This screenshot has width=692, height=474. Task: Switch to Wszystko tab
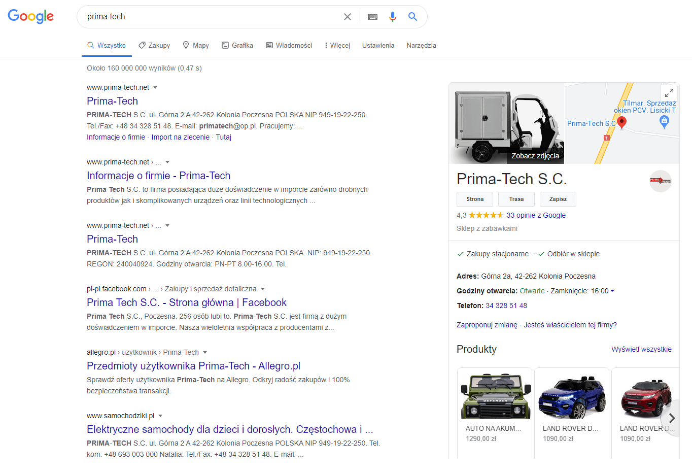click(x=107, y=46)
